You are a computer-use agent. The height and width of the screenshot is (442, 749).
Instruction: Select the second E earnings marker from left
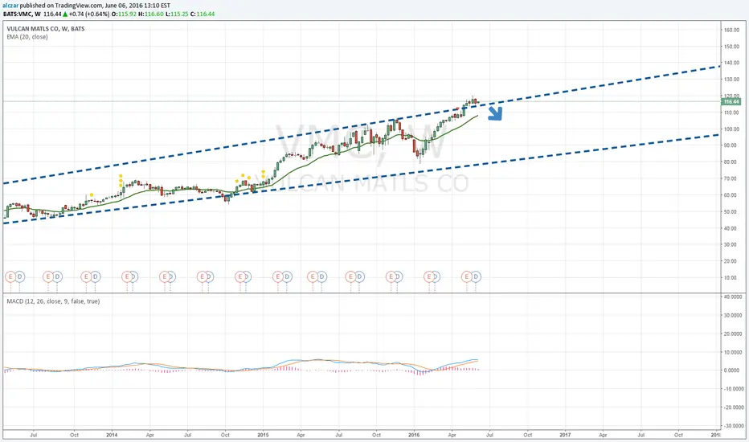47,276
